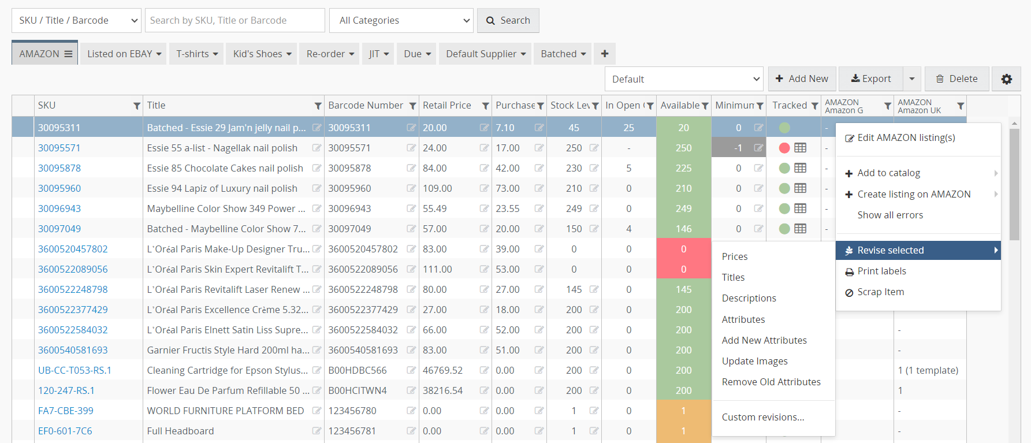The image size is (1031, 443).
Task: Toggle green tracked dot for SKU 30097049
Action: pyautogui.click(x=784, y=229)
